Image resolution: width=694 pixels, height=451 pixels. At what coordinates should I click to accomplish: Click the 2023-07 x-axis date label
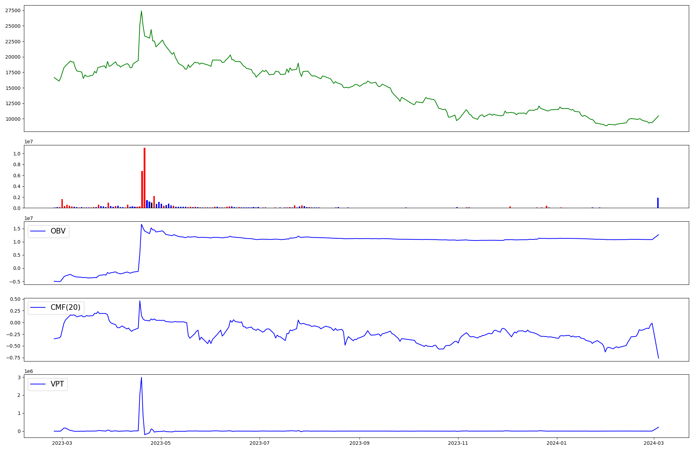(x=260, y=443)
